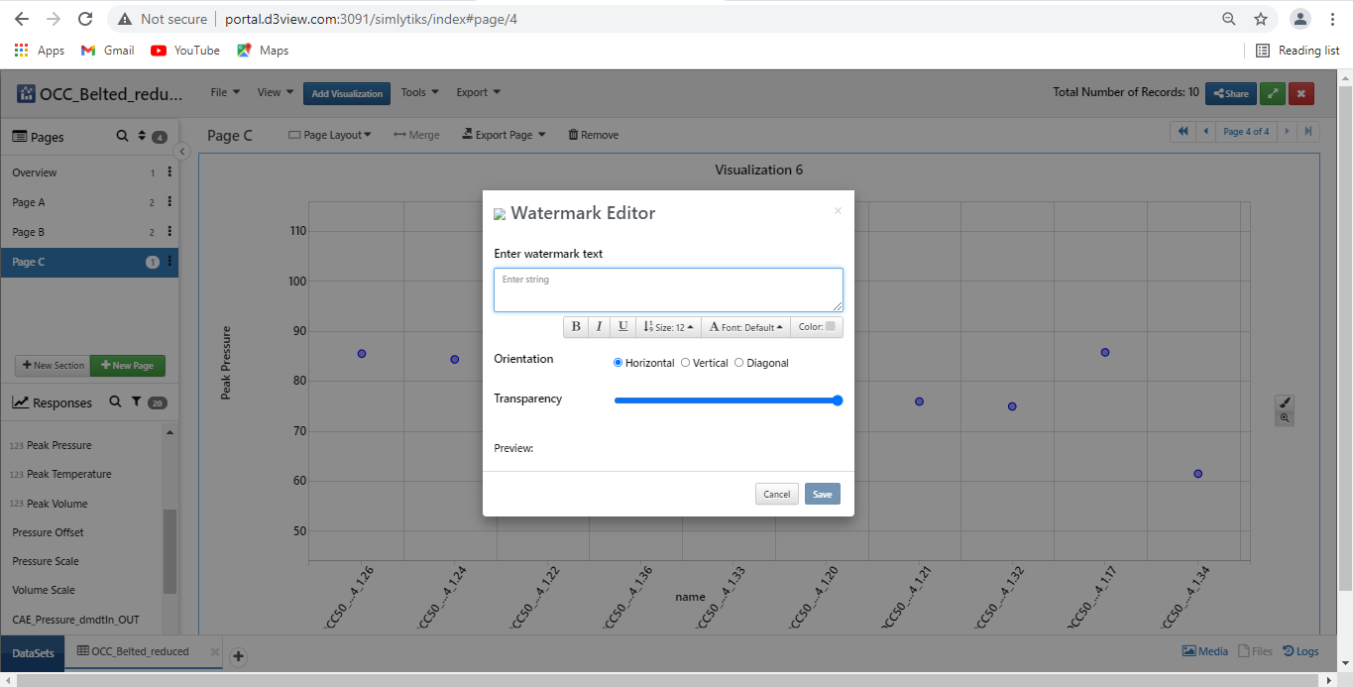
Task: Toggle italic for watermark text
Action: pos(599,327)
